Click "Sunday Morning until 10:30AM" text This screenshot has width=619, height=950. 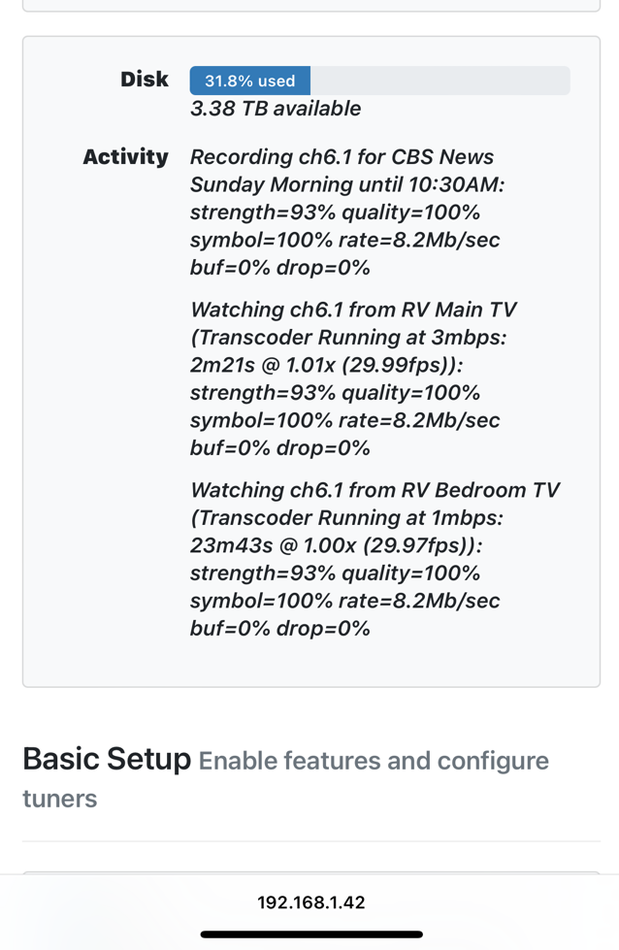click(x=346, y=184)
